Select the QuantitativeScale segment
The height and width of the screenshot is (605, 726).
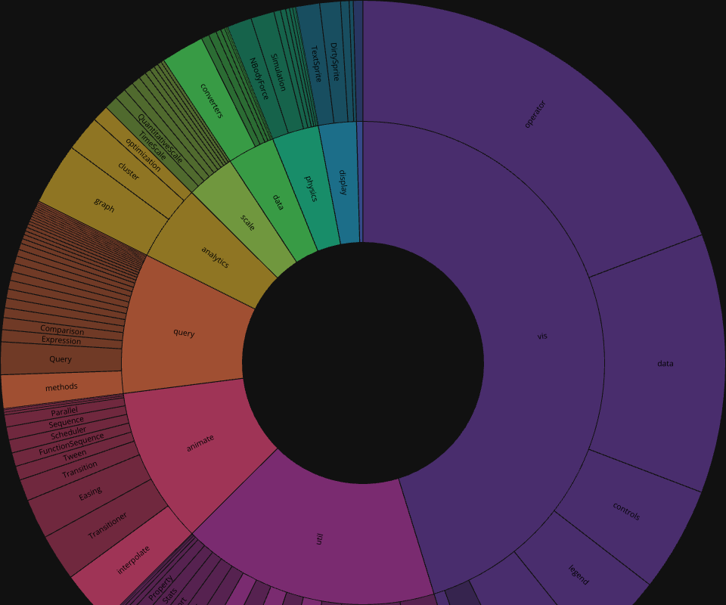pyautogui.click(x=160, y=138)
